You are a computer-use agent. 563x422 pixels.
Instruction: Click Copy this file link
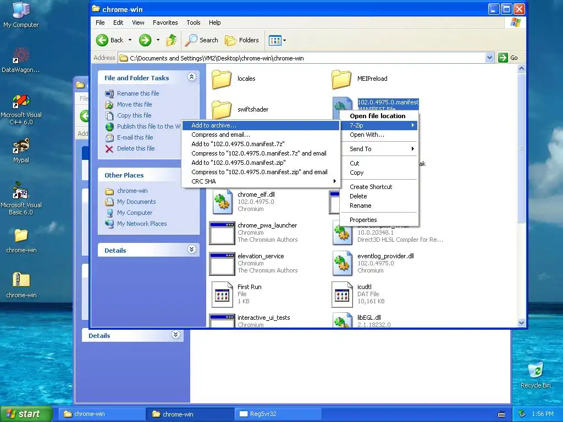(134, 115)
